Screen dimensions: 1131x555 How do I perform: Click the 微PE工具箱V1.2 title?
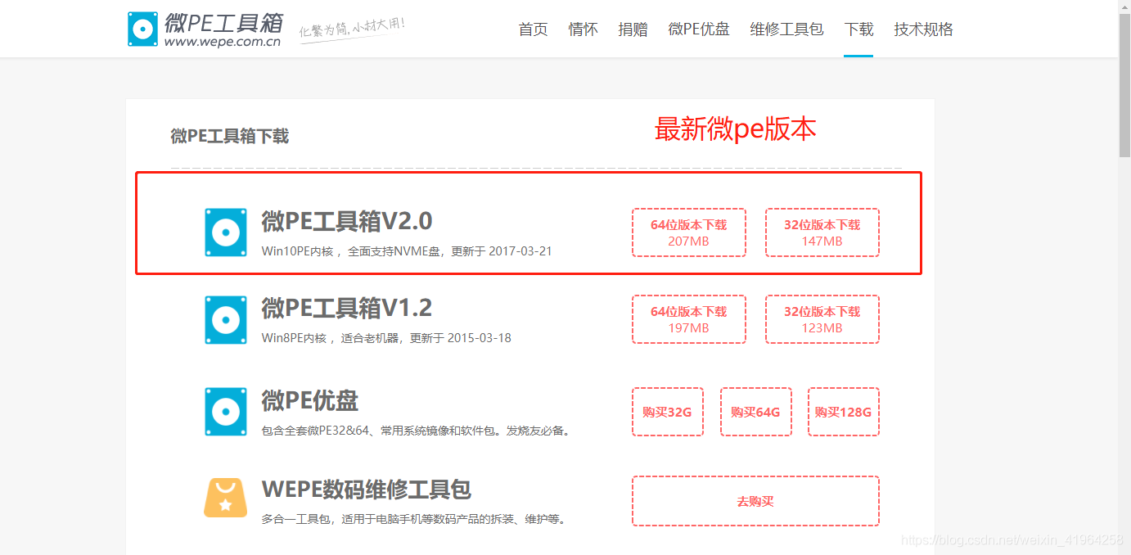(x=347, y=308)
